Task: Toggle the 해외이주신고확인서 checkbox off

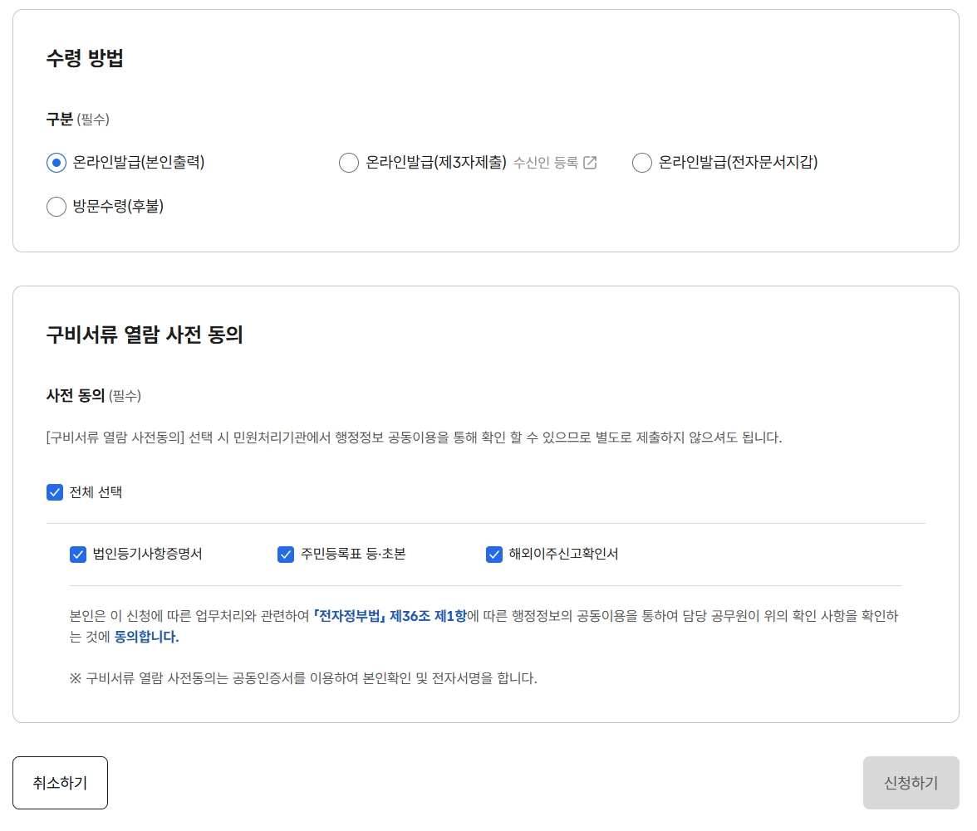Action: coord(493,554)
